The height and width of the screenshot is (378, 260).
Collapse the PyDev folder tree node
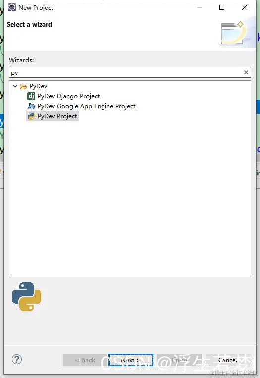pyautogui.click(x=15, y=86)
